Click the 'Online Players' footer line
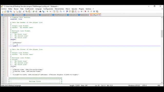Screen dimensions: 164x92 pos(45,75)
